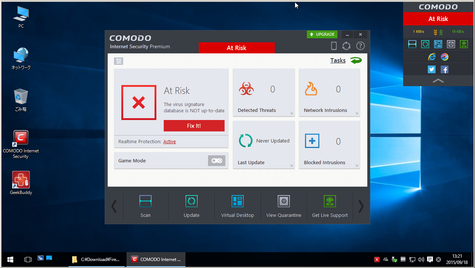This screenshot has height=268, width=475.
Task: Click the Never Updated text
Action: pos(273,141)
